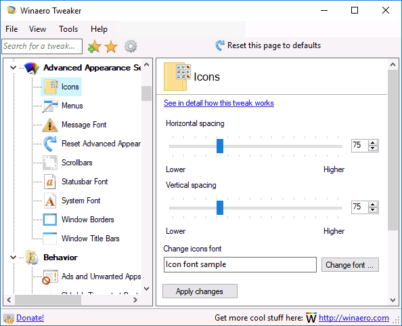Screen dimensions: 402x326
Task: Click the Scrollbars item icon
Action: [50, 163]
